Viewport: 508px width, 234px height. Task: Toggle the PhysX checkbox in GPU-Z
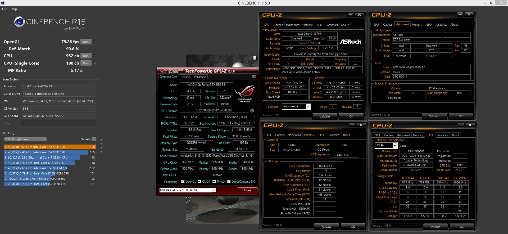point(214,182)
